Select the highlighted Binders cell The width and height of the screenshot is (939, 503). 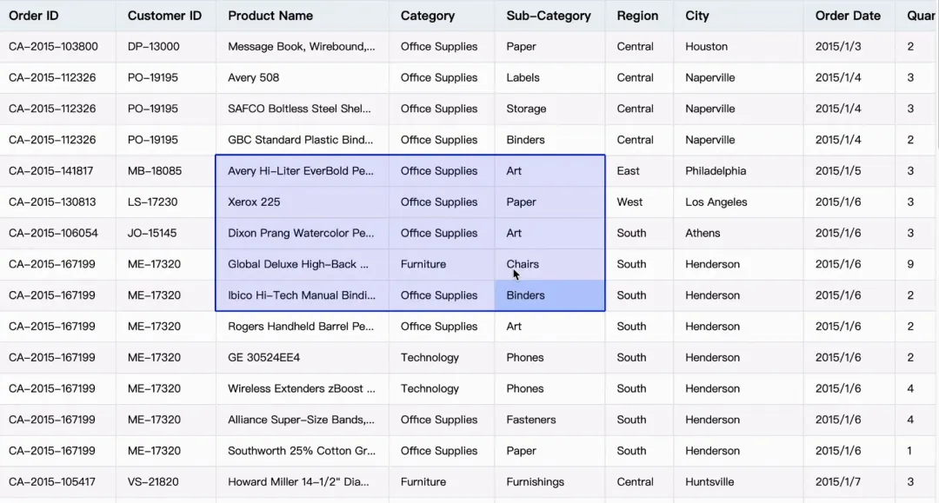coord(549,296)
